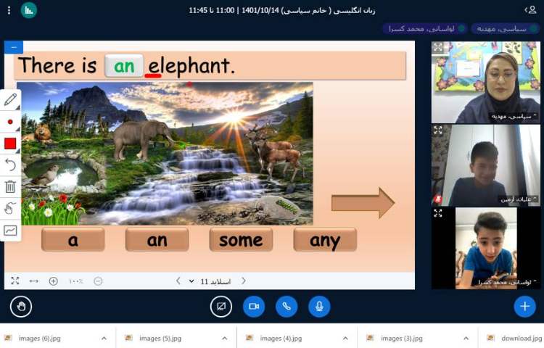Click the "some" answer button

(x=241, y=240)
